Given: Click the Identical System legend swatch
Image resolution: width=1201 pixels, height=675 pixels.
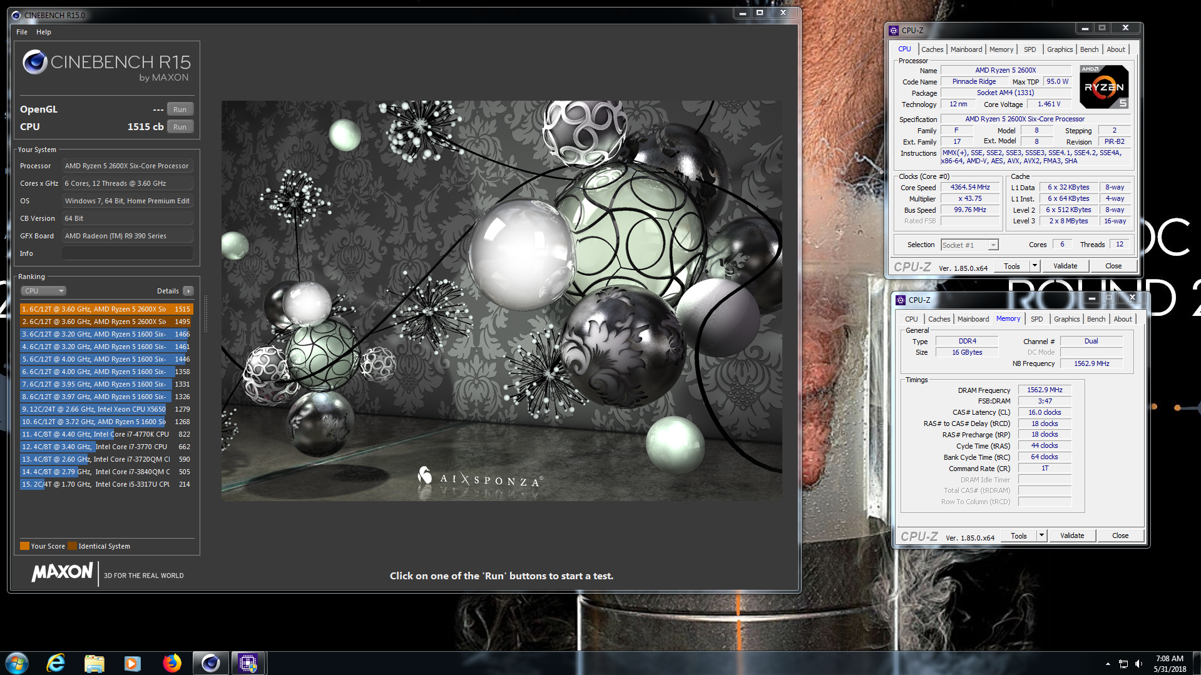Looking at the screenshot, I should point(72,546).
